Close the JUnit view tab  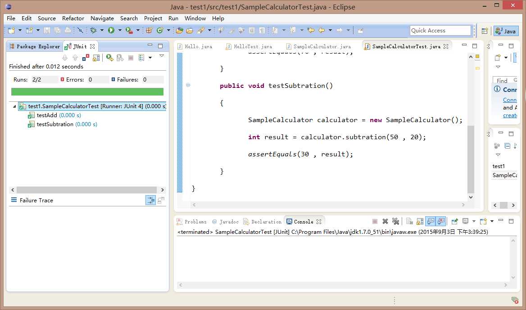tap(92, 46)
